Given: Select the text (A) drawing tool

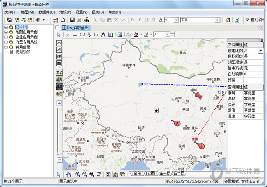Looking at the screenshot, I should (x=103, y=34).
